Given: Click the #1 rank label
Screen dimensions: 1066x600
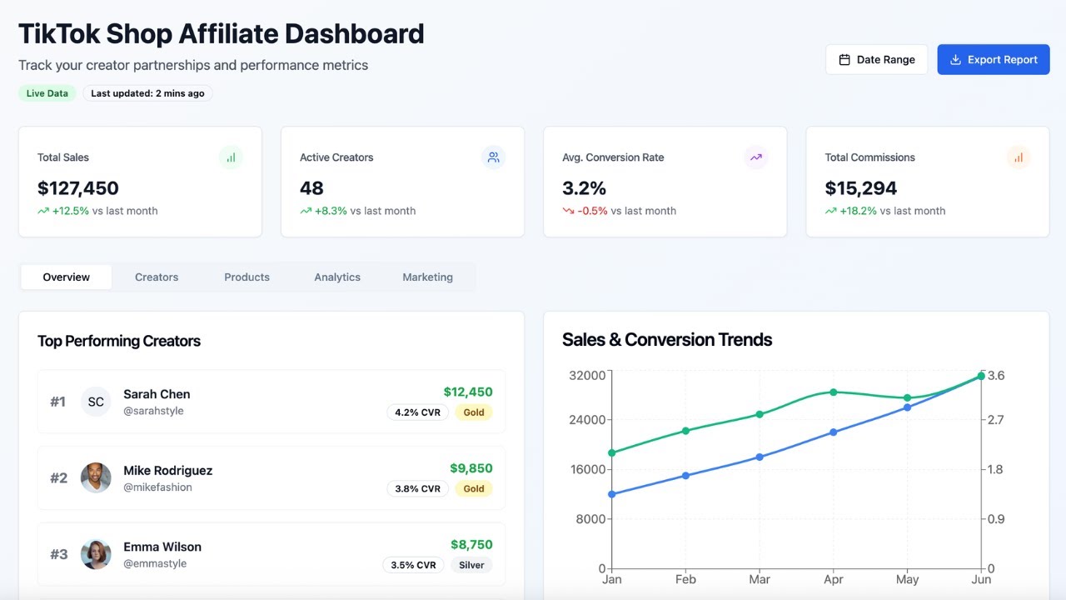Looking at the screenshot, I should click(x=57, y=402).
